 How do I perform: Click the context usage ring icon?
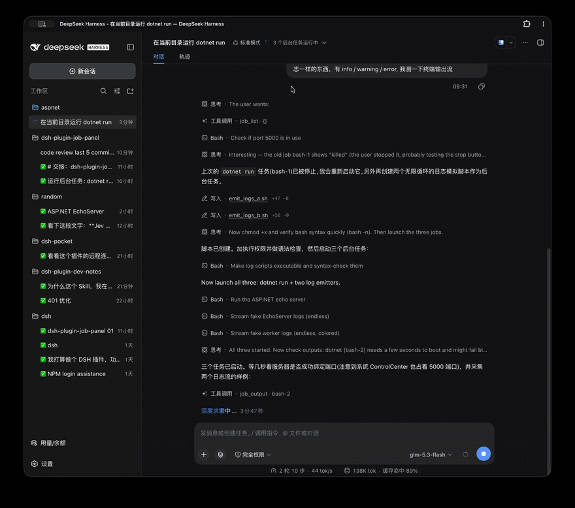(465, 454)
